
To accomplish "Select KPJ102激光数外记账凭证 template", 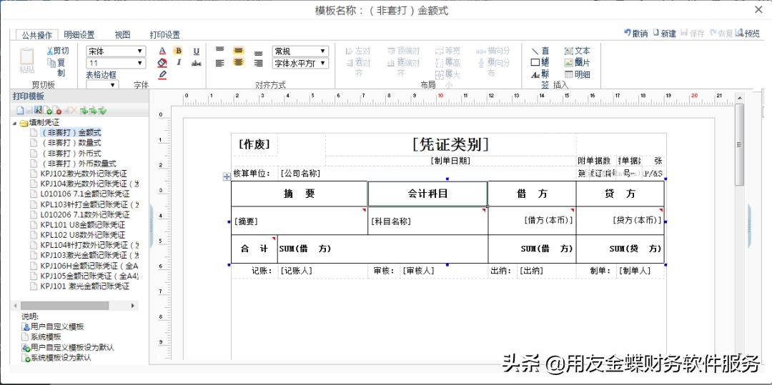I will click(x=84, y=174).
